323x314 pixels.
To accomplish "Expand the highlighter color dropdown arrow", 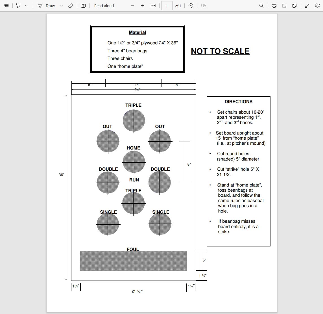I will click(x=26, y=6).
